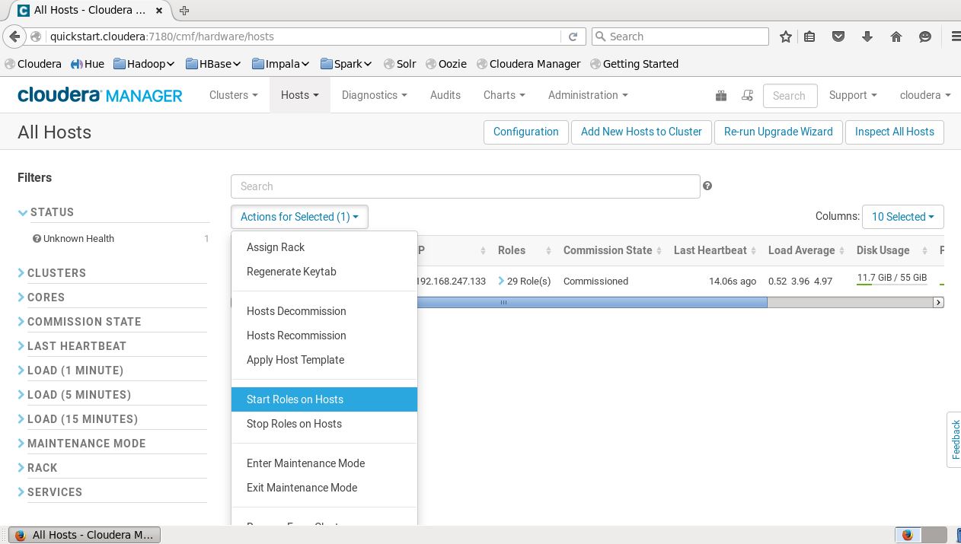Click the hosts search input field
The height and width of the screenshot is (544, 961).
(x=465, y=186)
